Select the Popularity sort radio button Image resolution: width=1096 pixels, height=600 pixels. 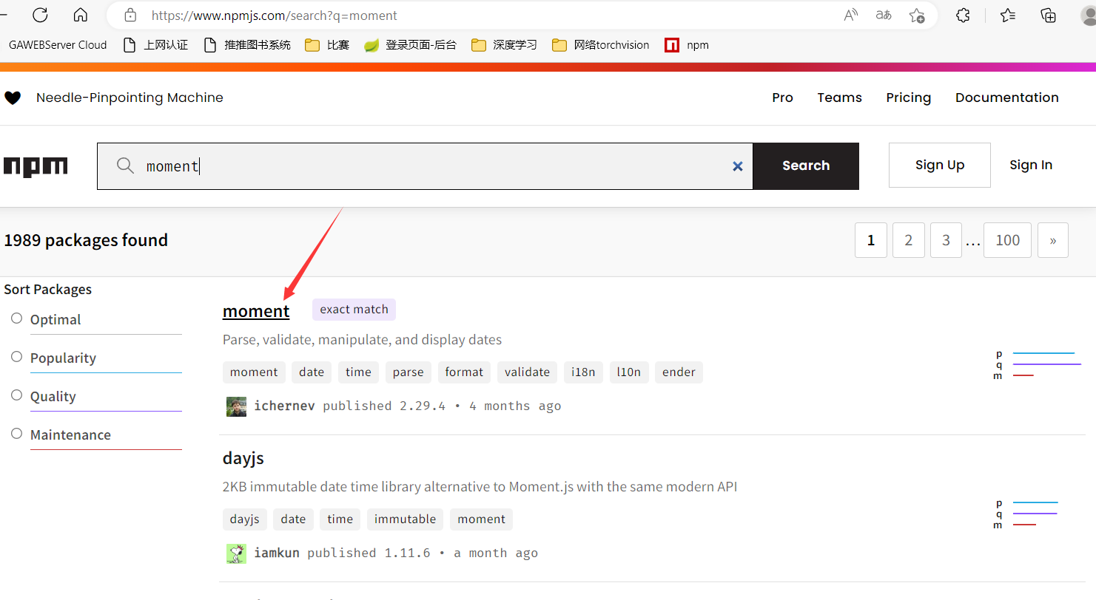point(17,357)
